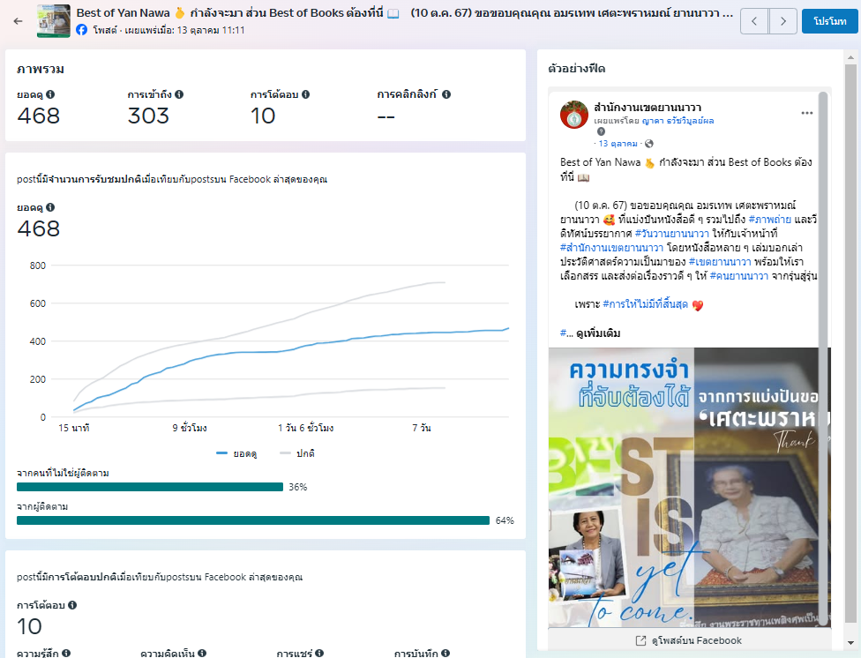This screenshot has height=658, width=861.
Task: Click the โปรโมท button
Action: 829,21
